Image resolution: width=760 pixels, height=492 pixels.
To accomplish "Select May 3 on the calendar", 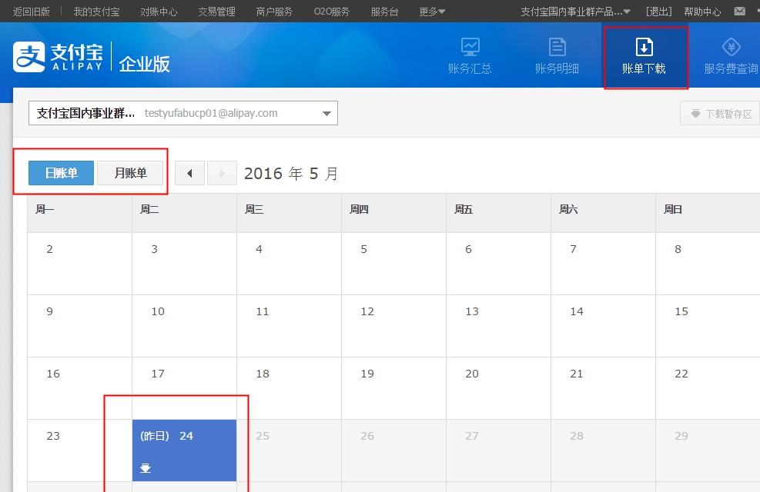I will click(184, 264).
